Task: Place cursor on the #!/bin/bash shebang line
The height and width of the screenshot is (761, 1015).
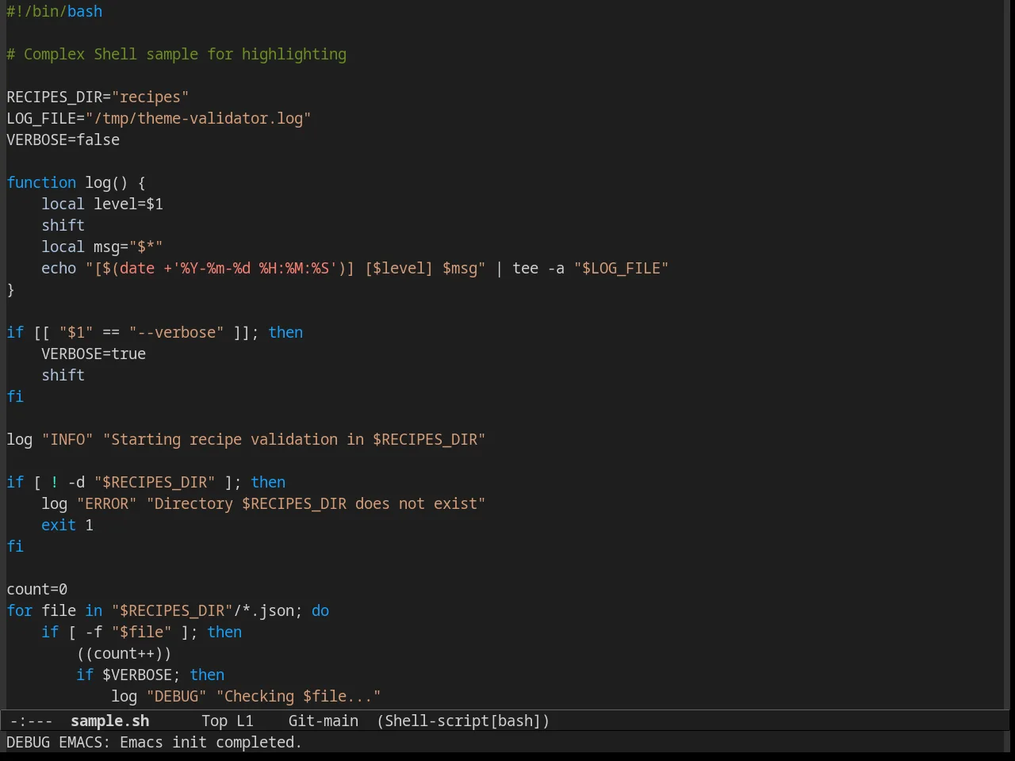Action: (55, 11)
